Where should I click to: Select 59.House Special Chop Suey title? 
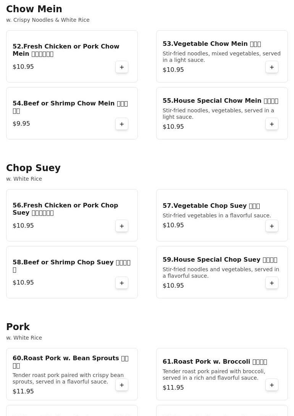coord(220,260)
